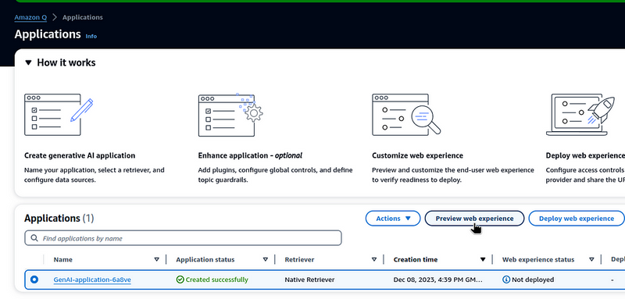Click the breadcrumb chevron after Amazon Q
The width and height of the screenshot is (625, 299).
pos(55,17)
